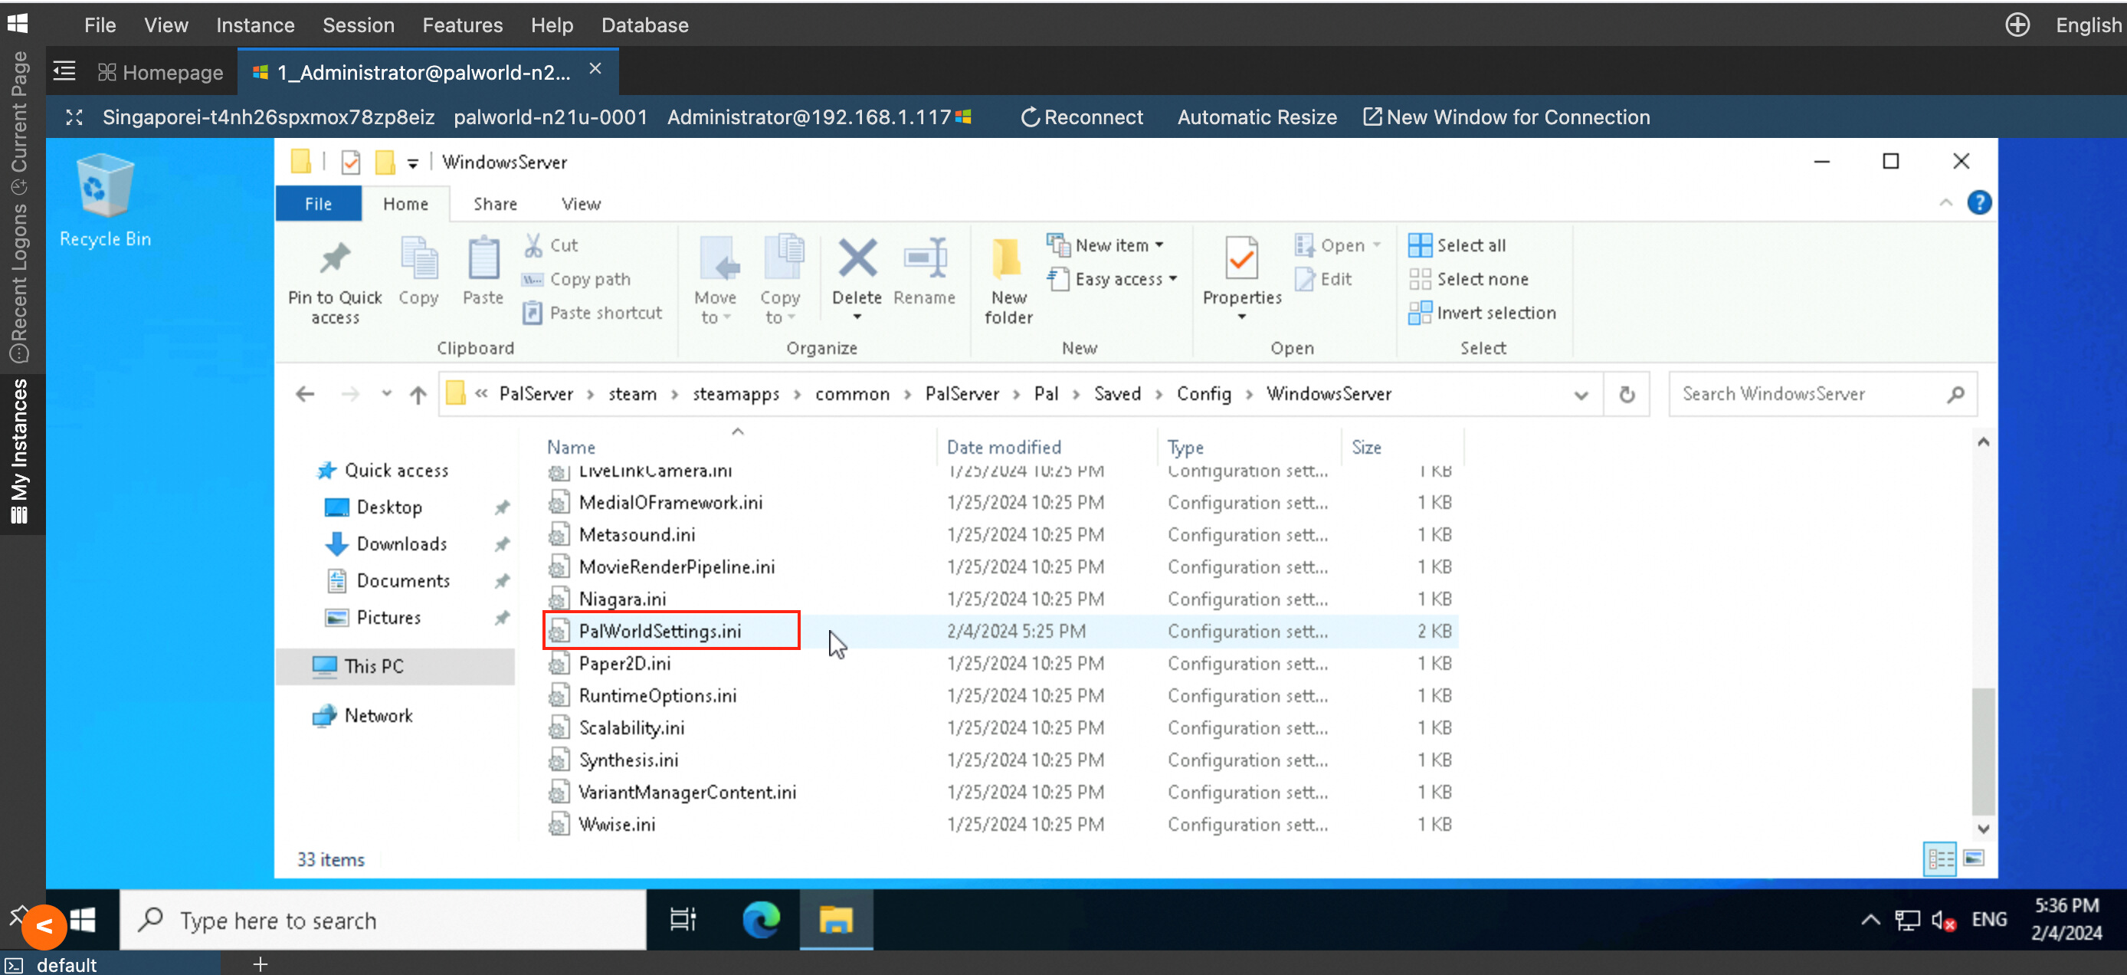Click Select all in ribbon
This screenshot has width=2127, height=975.
click(1457, 245)
